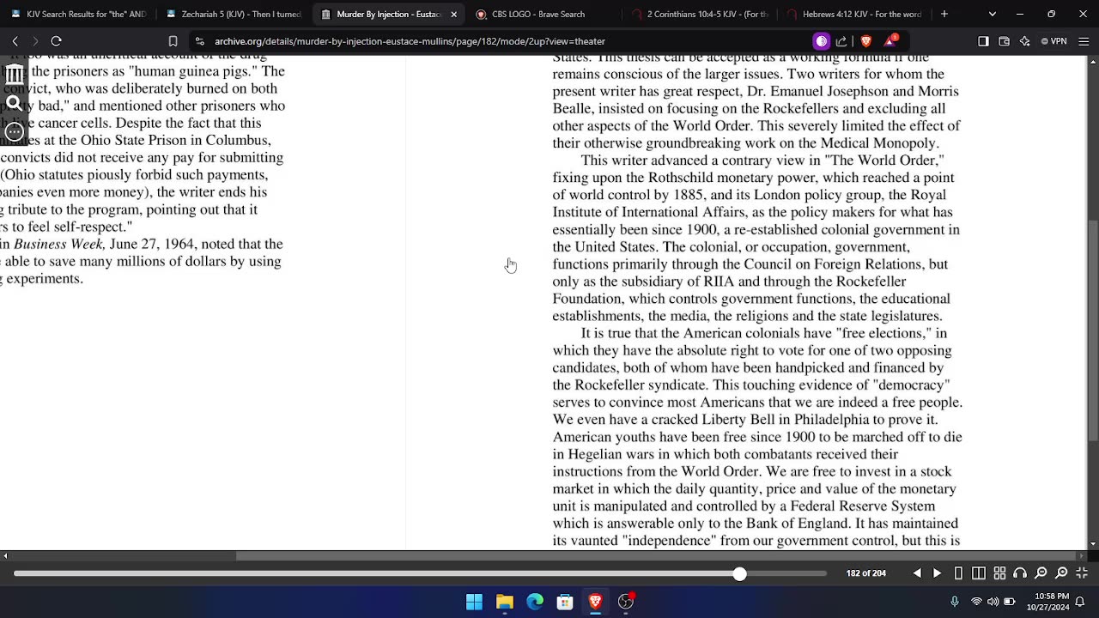Image resolution: width=1099 pixels, height=618 pixels.
Task: Switch to Hebrews 4:12 KJV tab
Action: [854, 14]
